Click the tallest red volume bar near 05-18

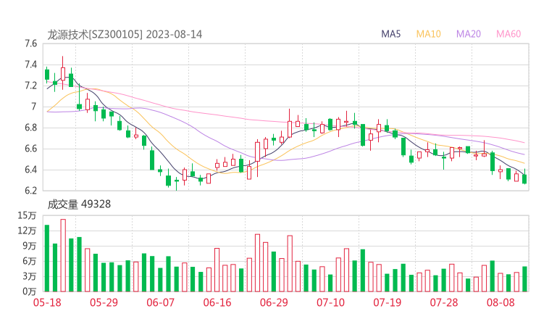[63, 255]
